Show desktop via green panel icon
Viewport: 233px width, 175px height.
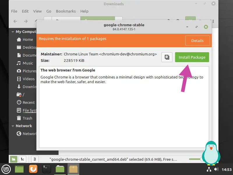coord(19,169)
